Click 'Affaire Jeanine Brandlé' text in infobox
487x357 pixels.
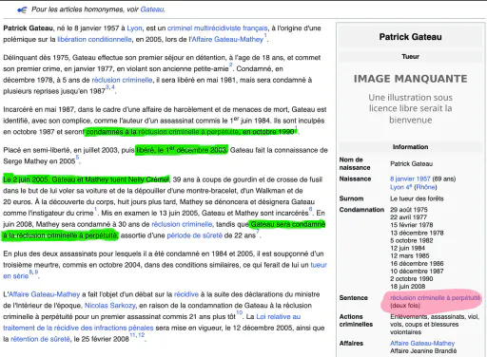pyautogui.click(x=423, y=351)
